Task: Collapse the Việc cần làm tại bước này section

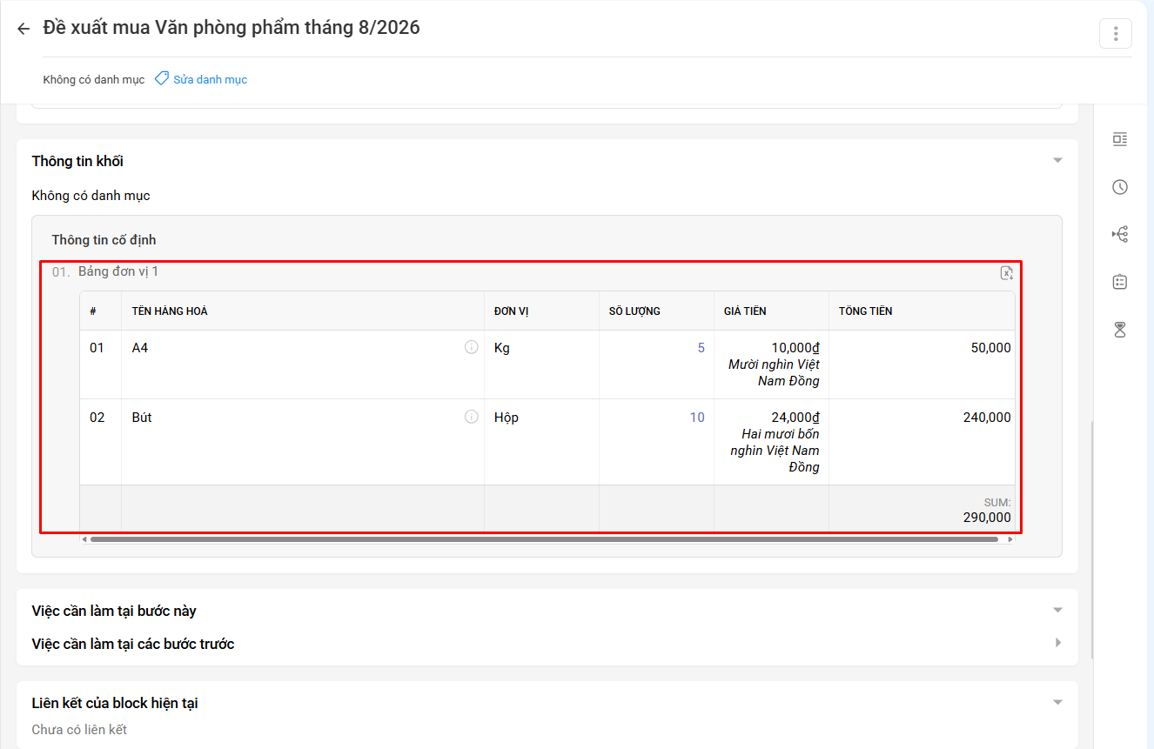Action: [1057, 610]
